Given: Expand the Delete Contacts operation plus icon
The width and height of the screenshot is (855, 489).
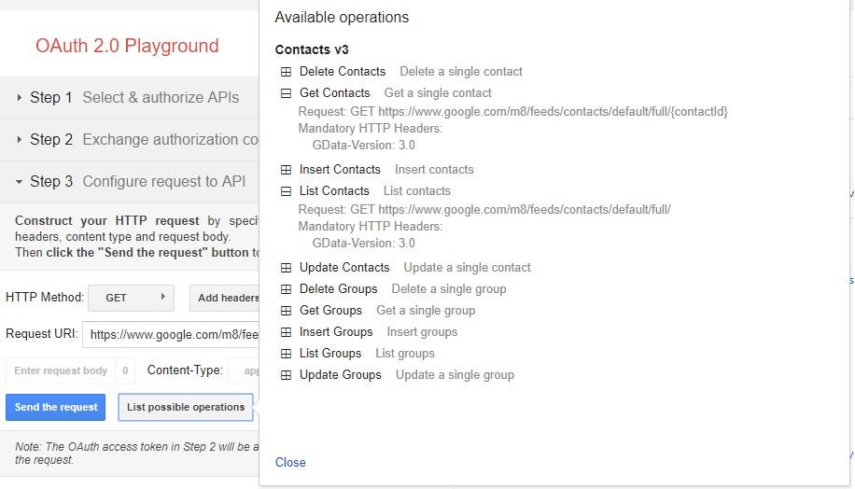Looking at the screenshot, I should pos(286,72).
